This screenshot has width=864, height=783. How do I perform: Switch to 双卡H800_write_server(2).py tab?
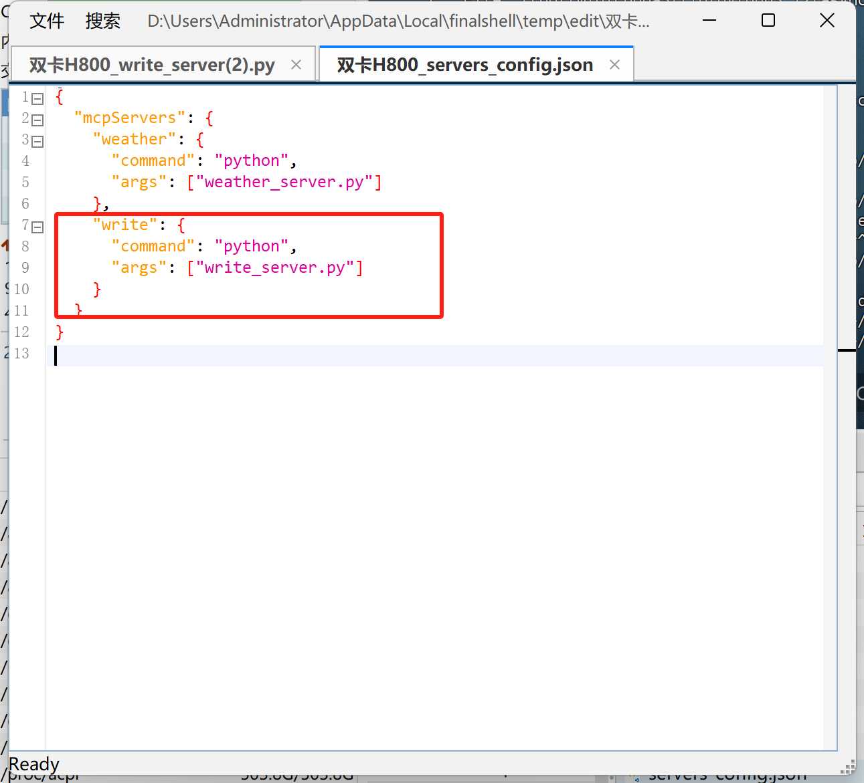pyautogui.click(x=152, y=65)
